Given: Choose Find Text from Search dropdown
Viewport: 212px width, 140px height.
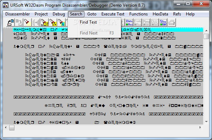Looking at the screenshot, I should pos(94,22).
